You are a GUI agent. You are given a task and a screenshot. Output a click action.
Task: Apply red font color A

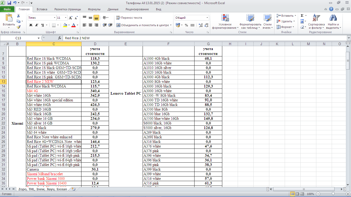coord(74,25)
